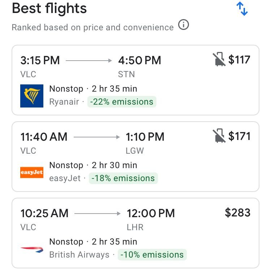This screenshot has width=271, height=272.
Task: Choose the $117 Ryanair flight price
Action: point(239,60)
